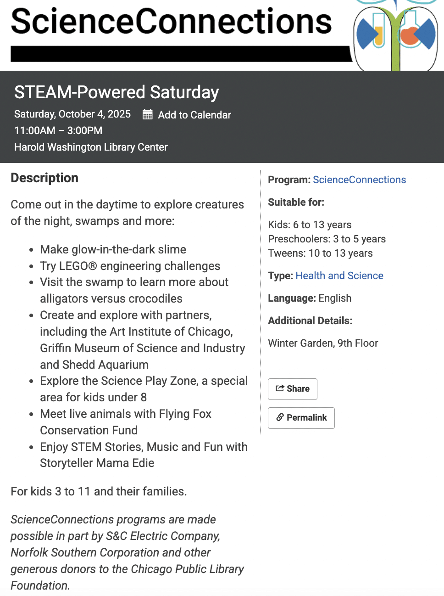
Task: Click the Language: English line
Action: pyautogui.click(x=310, y=298)
